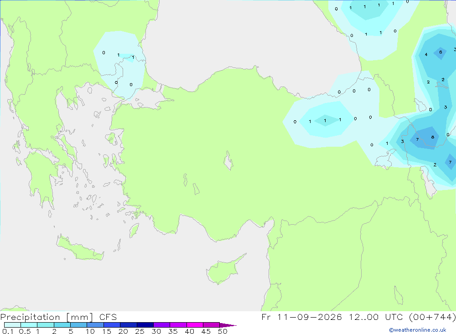Click the '0.5' legend scale label
This screenshot has height=334, width=456.
tap(25, 331)
